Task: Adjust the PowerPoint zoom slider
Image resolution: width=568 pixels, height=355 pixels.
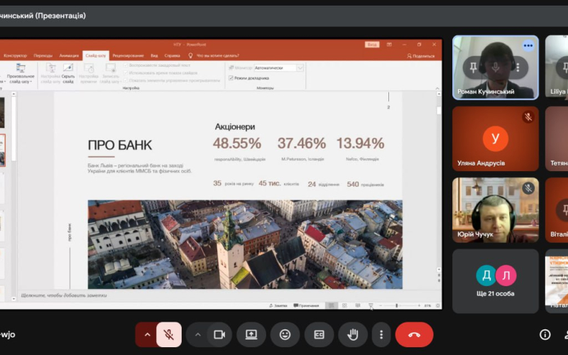Action: pos(397,306)
